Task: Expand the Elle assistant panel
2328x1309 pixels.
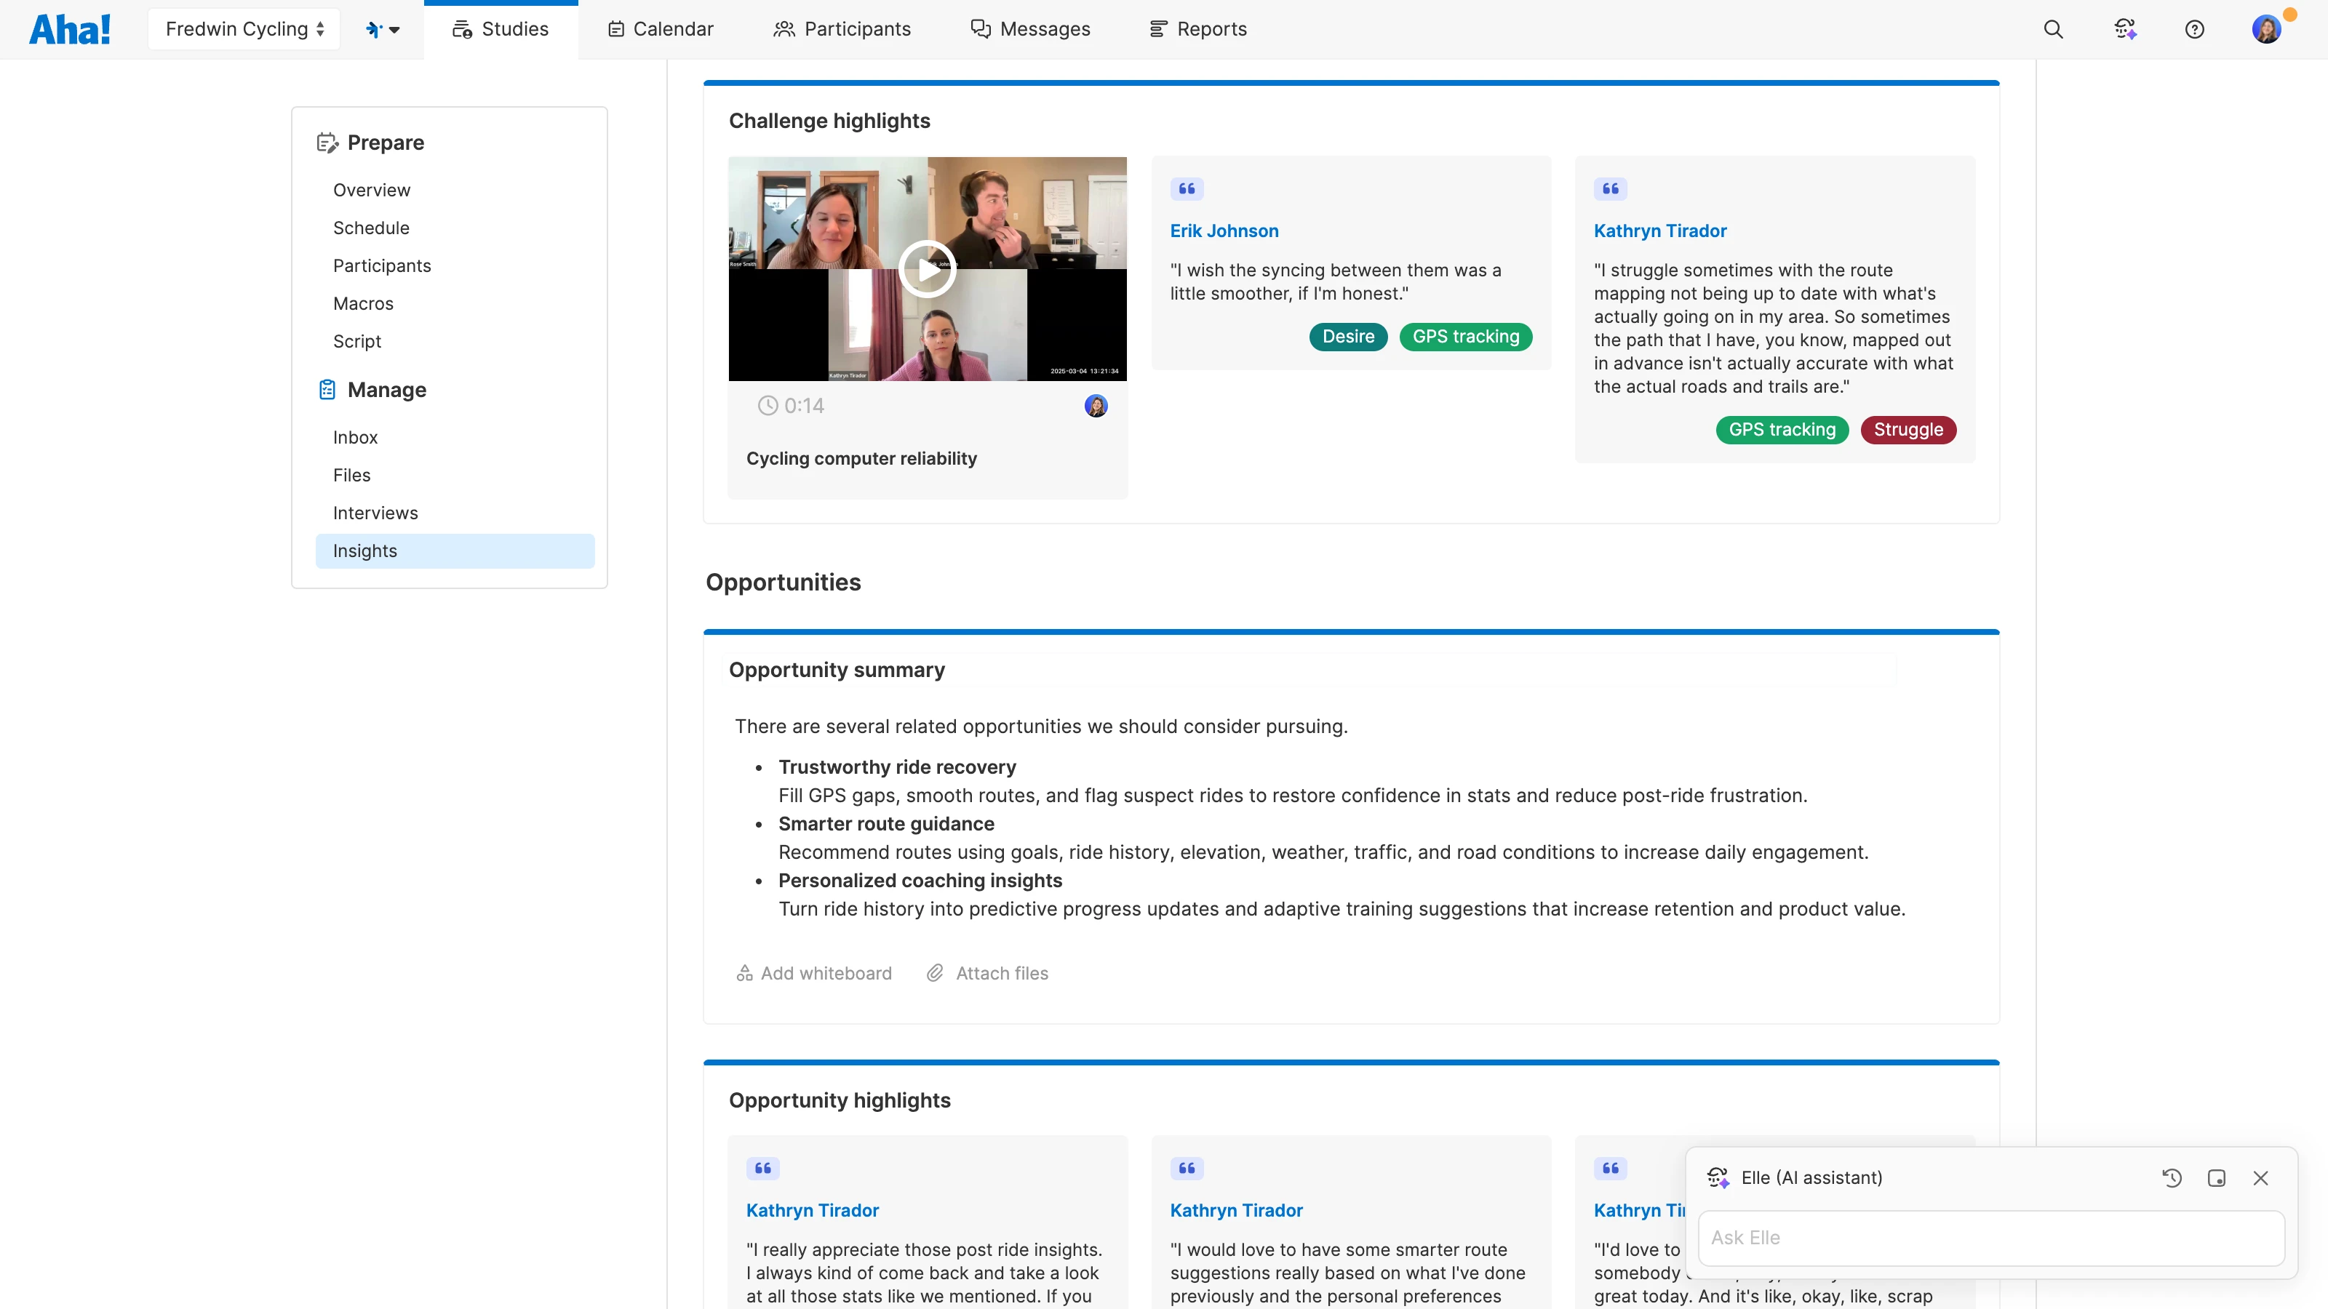Action: 2216,1177
